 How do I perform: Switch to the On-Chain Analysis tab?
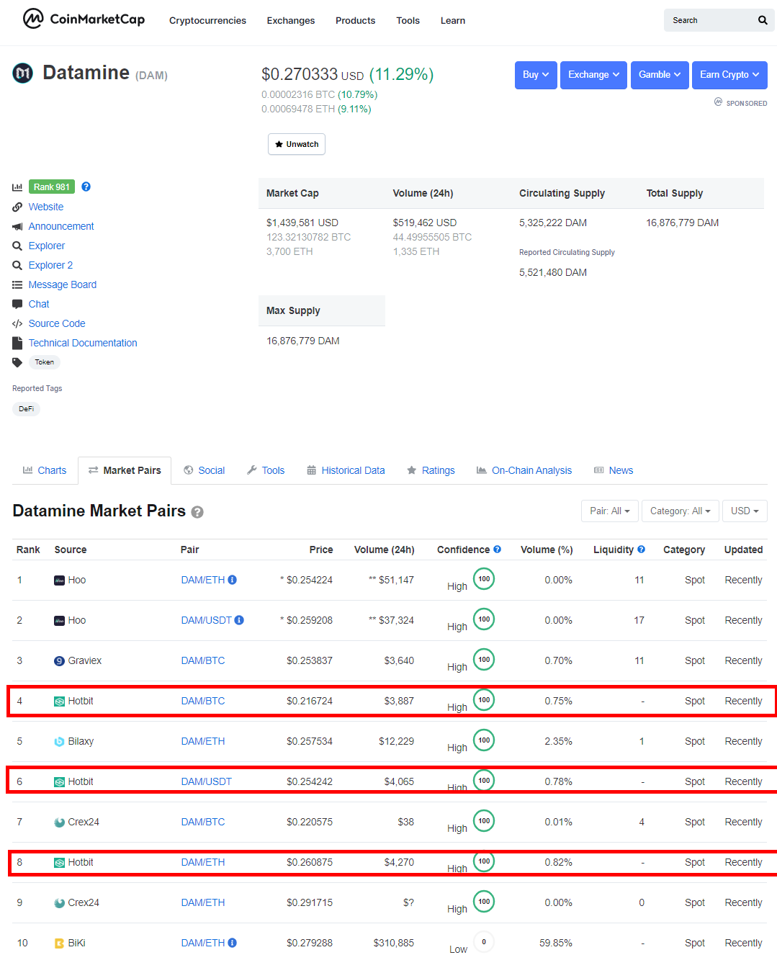[524, 470]
